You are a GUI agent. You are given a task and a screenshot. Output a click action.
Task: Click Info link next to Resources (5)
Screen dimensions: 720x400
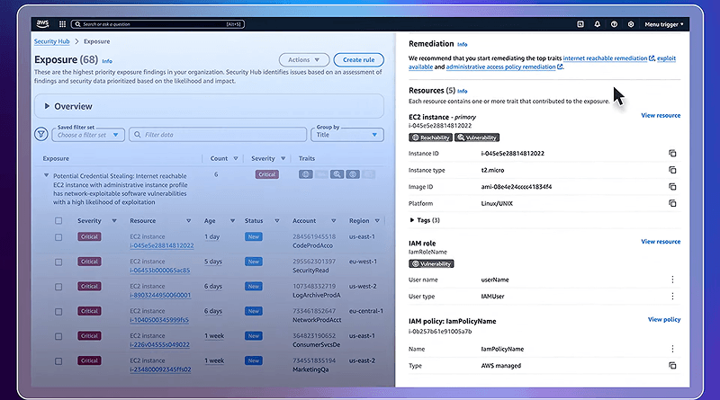[463, 92]
